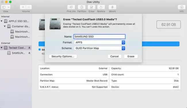The width and height of the screenshot is (187, 108).
Task: Select the SAMSUN volume in sidebar
Action: coord(16,53)
